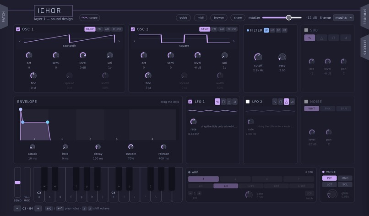The height and width of the screenshot is (216, 369).
Task: Select square wave shape for LFO 2
Action: coord(281,102)
